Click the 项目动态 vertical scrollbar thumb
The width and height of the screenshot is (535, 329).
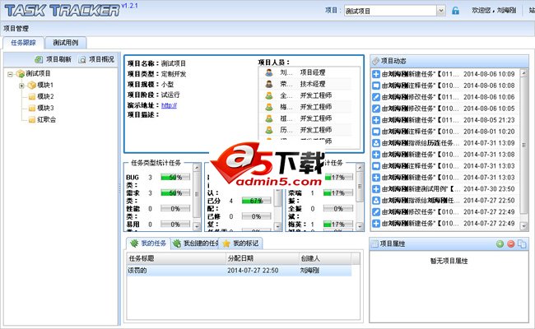[x=523, y=146]
